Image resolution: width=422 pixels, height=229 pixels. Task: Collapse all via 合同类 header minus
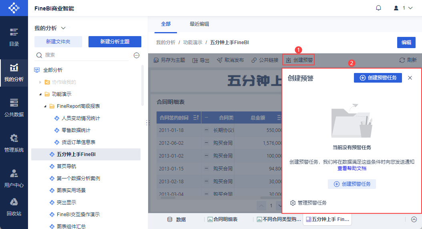pyautogui.click(x=207, y=118)
